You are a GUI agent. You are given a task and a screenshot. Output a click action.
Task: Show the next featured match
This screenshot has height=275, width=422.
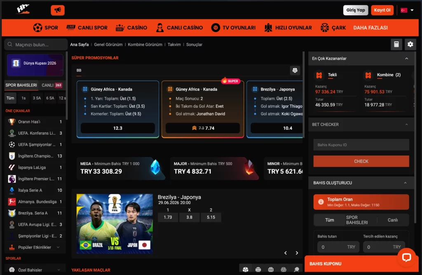tap(297, 253)
